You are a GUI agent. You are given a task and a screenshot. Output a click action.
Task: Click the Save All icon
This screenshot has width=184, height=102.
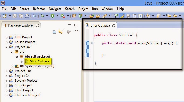pos(21,16)
